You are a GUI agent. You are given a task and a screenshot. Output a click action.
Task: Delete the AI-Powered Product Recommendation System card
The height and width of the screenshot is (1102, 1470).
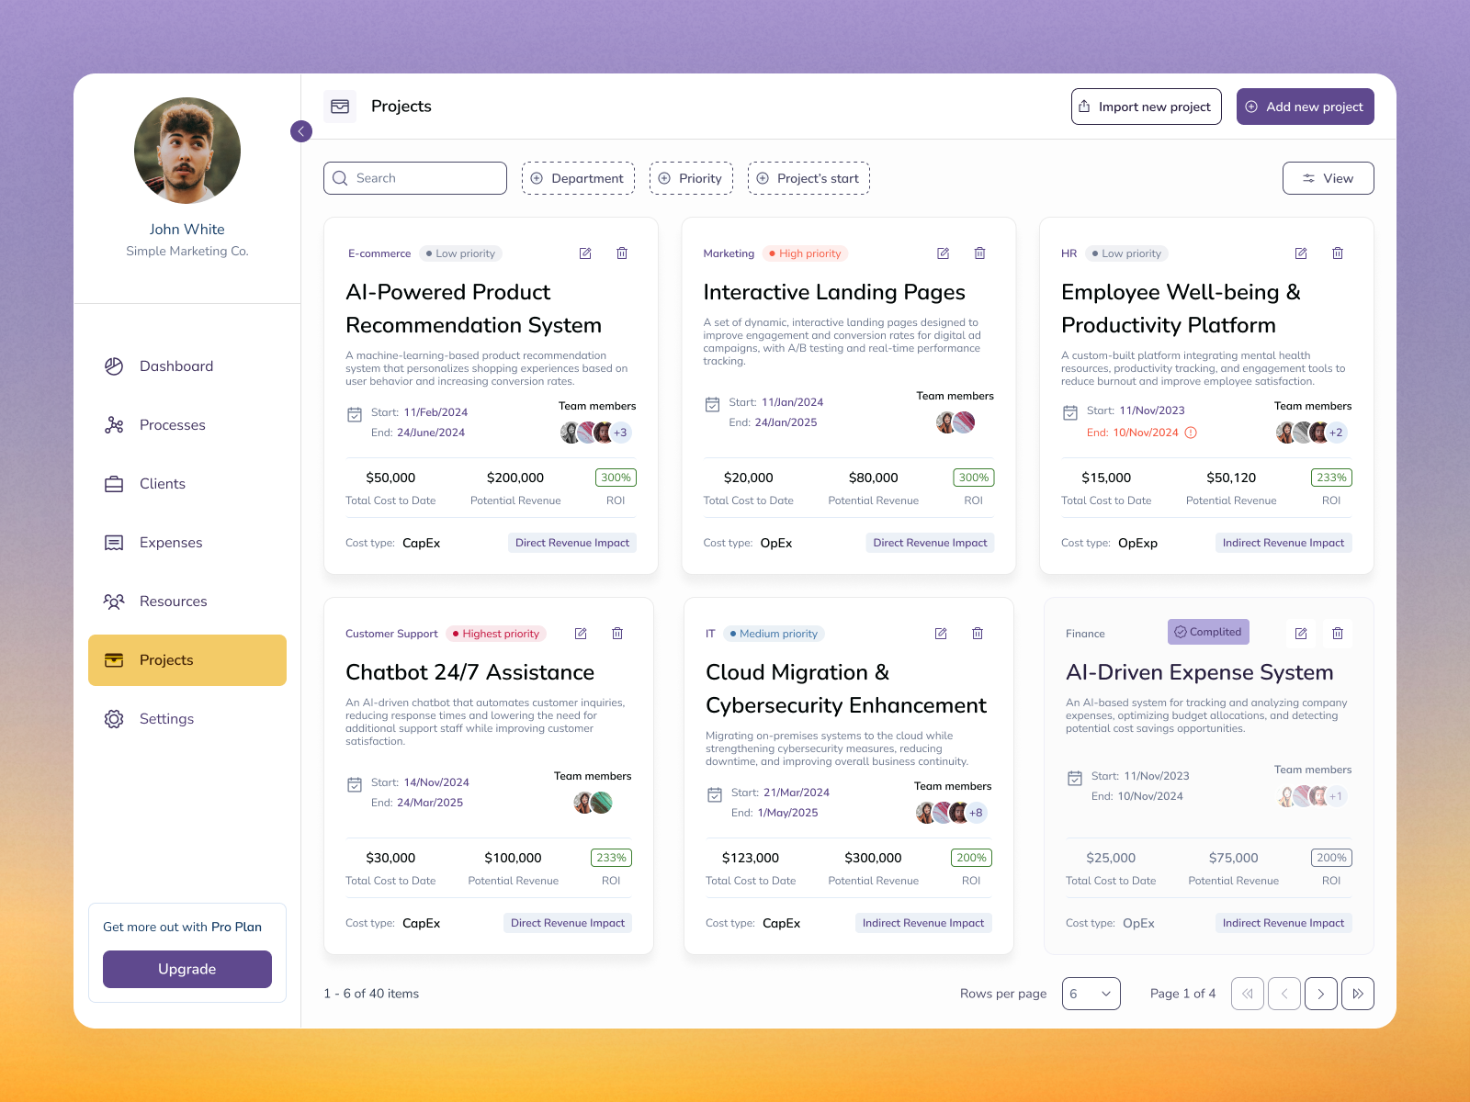tap(622, 253)
